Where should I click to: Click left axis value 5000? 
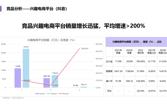click(4, 79)
